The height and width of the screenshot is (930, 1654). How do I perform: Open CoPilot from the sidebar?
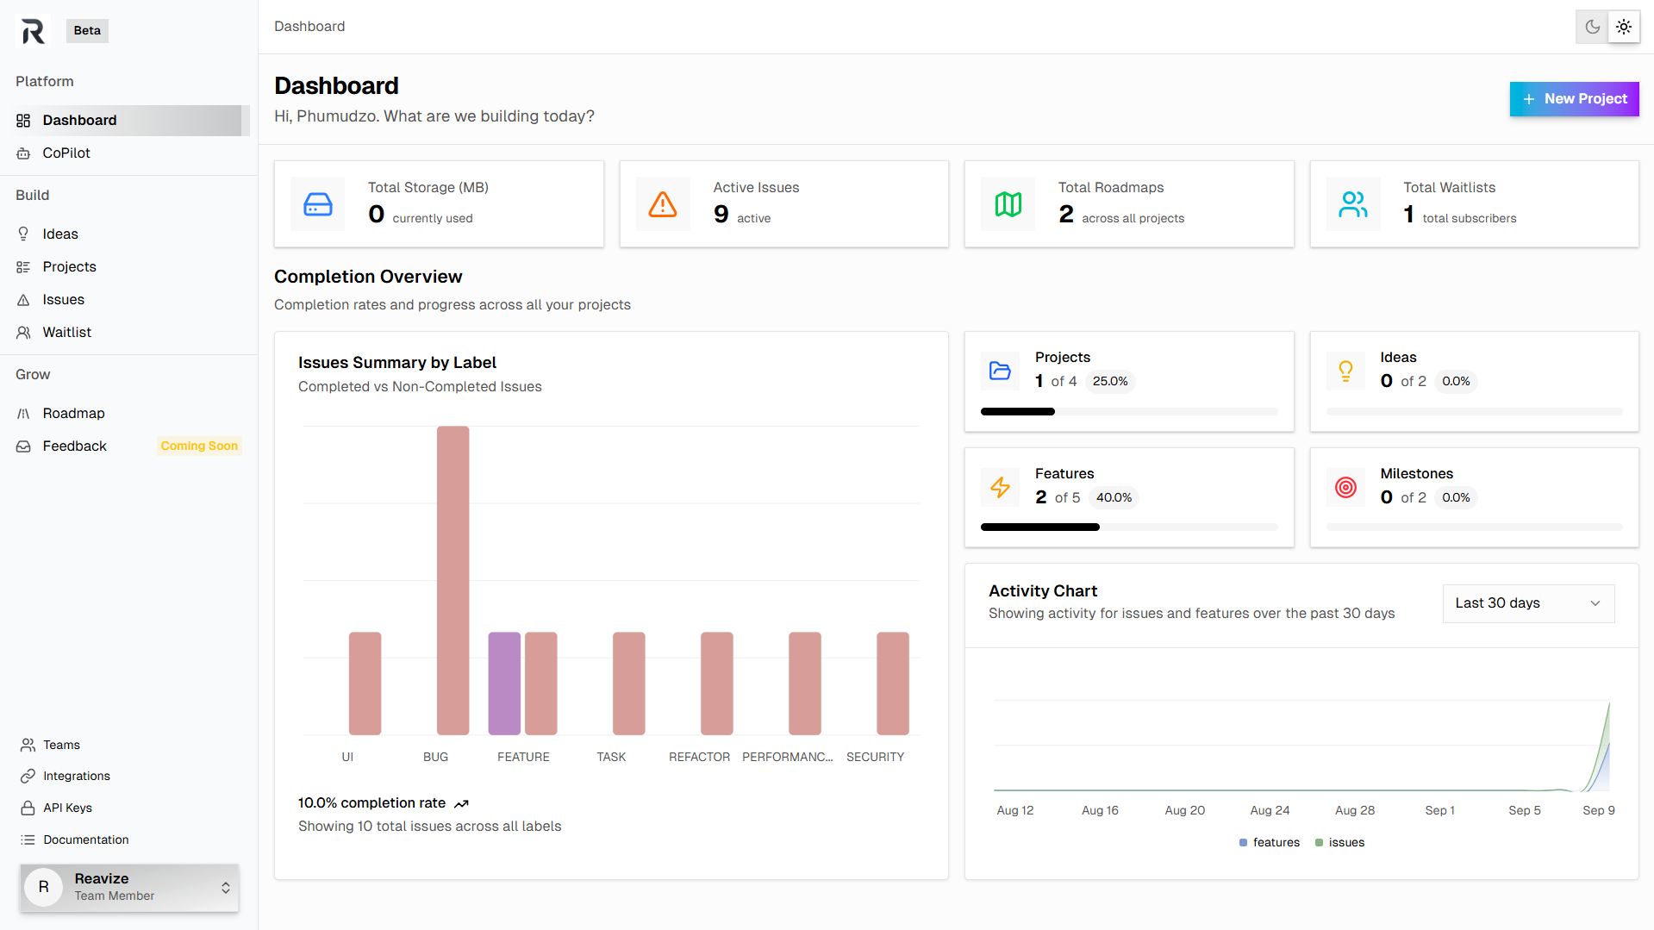(x=66, y=153)
